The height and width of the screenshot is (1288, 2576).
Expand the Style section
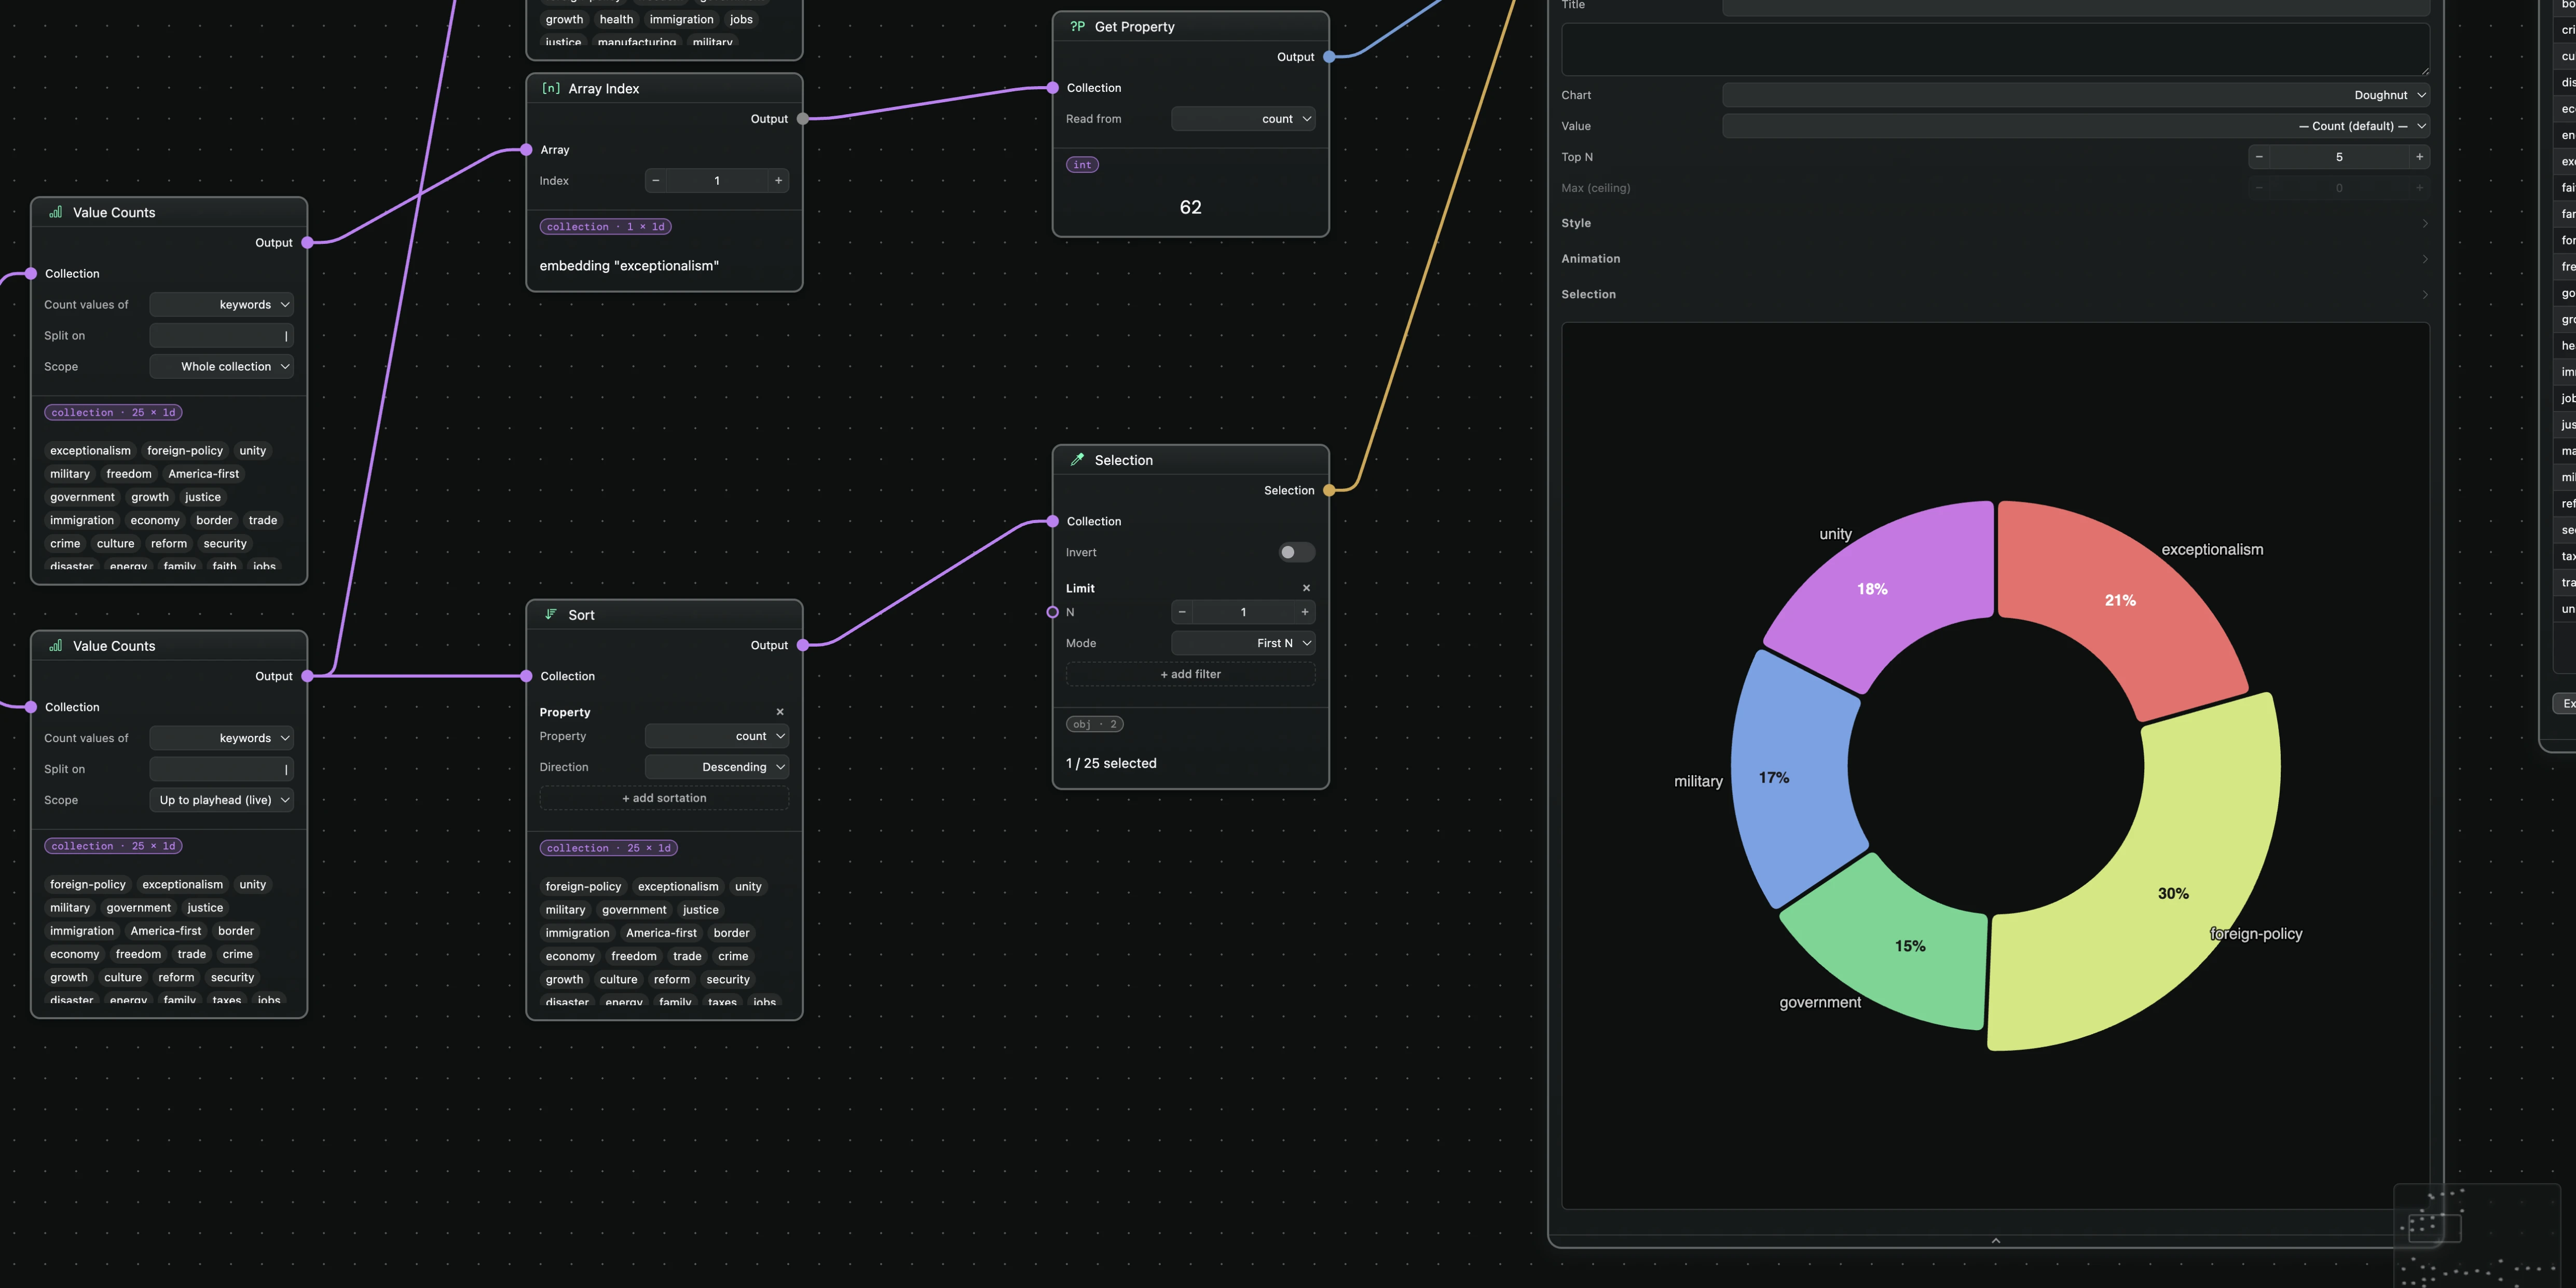pyautogui.click(x=1995, y=223)
